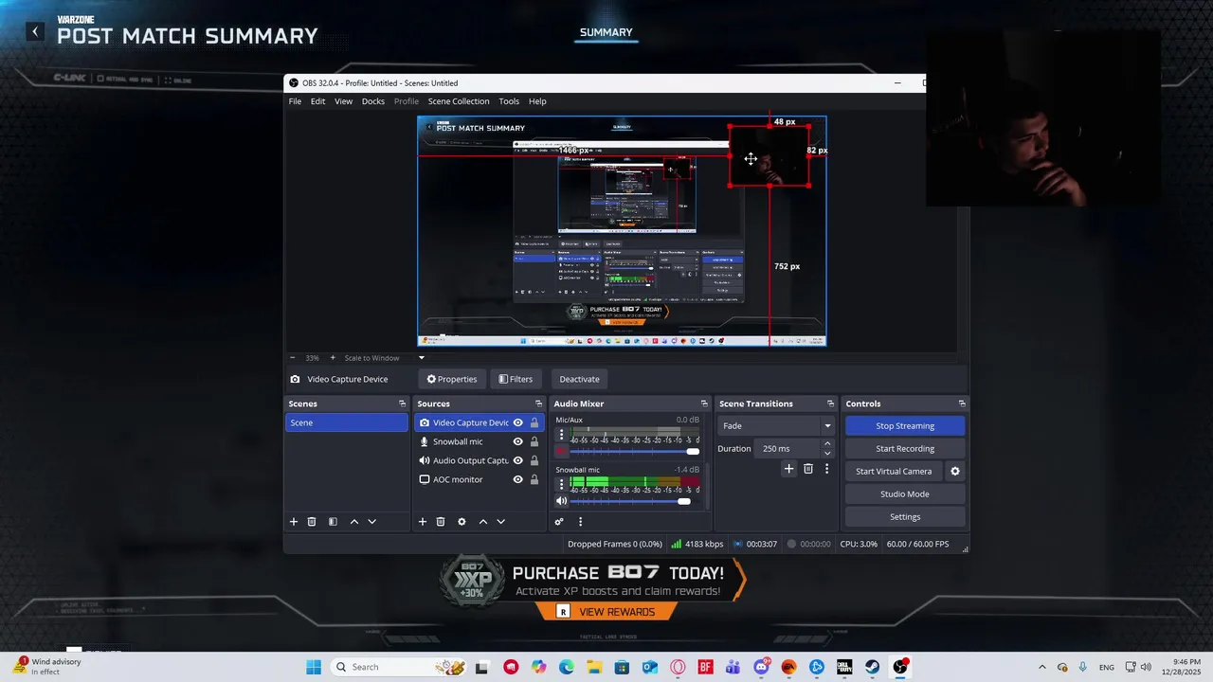Hide the Video Capture Device source
The height and width of the screenshot is (682, 1213).
[x=518, y=422]
